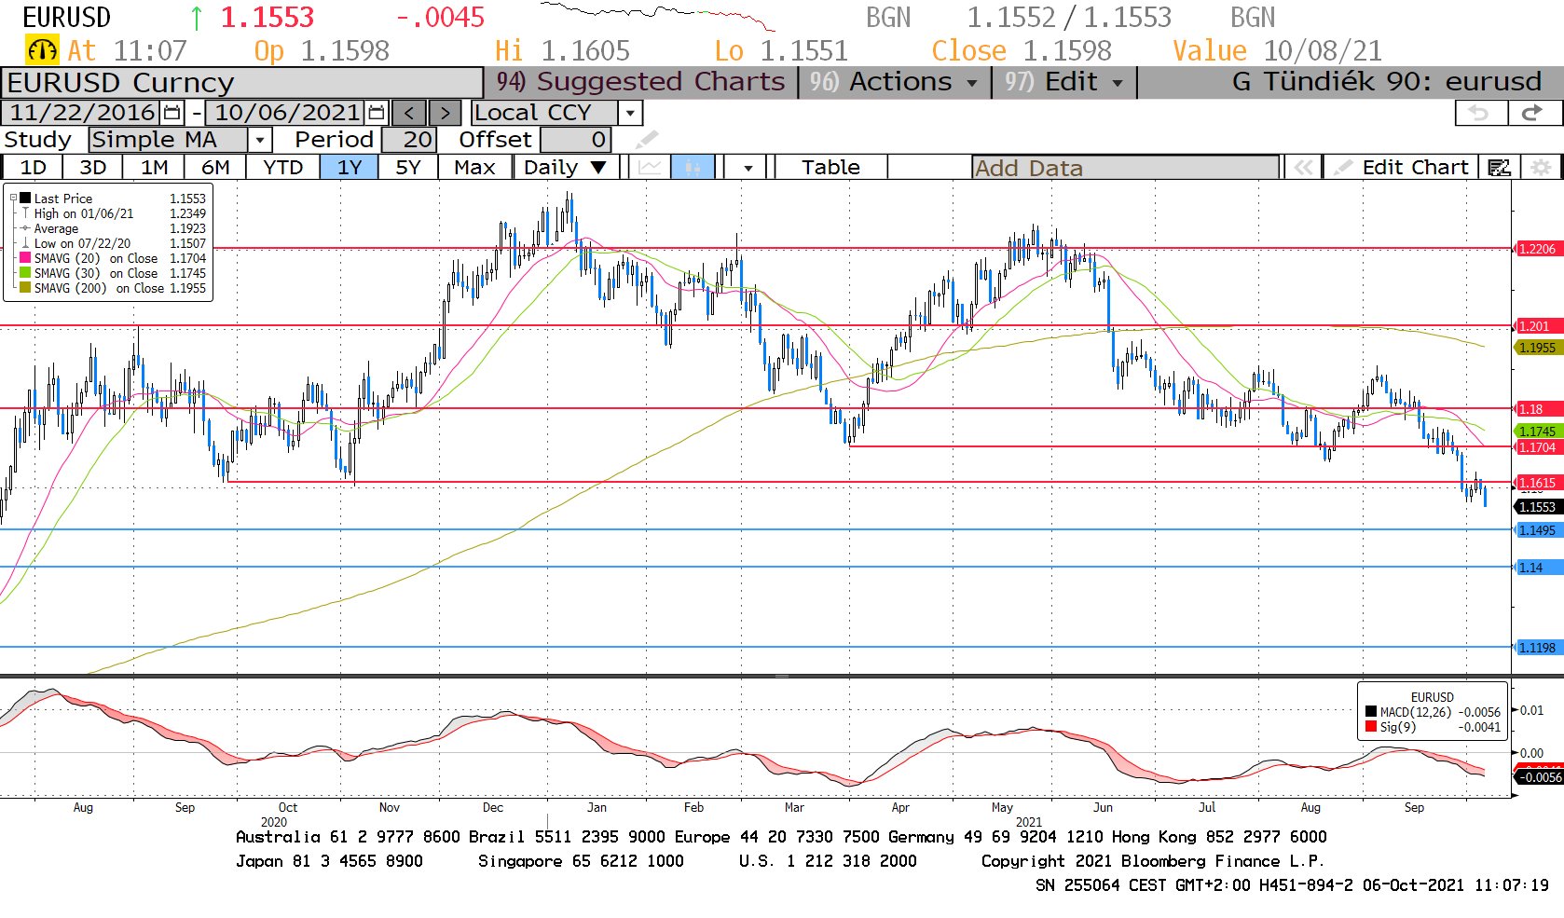1564x918 pixels.
Task: Expand the Edit menu
Action: (1063, 82)
